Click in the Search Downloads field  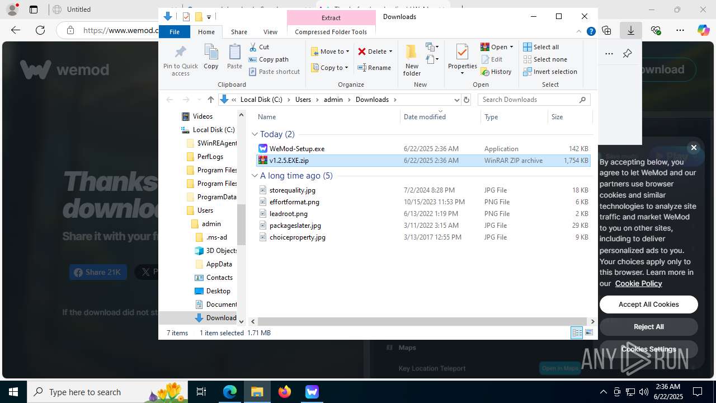(528, 100)
